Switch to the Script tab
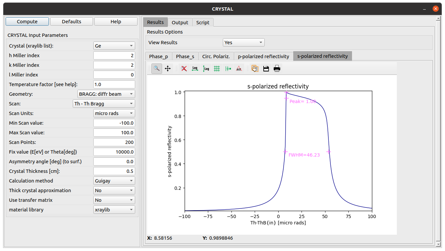 coord(203,22)
